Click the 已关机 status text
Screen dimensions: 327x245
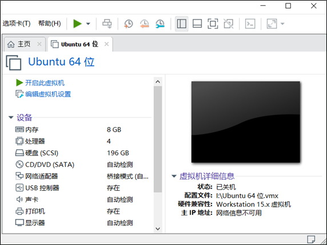point(226,187)
